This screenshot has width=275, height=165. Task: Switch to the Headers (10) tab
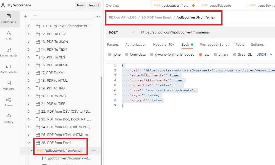pos(163,45)
